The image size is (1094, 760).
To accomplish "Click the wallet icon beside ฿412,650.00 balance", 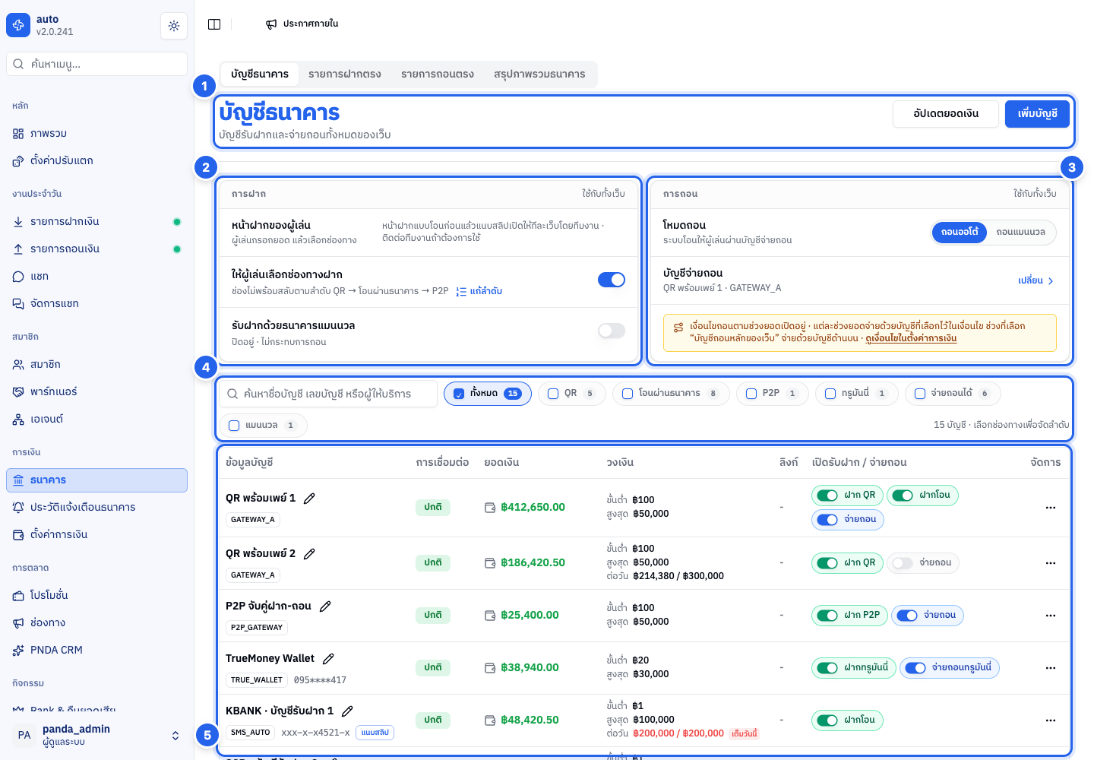I will pos(490,508).
